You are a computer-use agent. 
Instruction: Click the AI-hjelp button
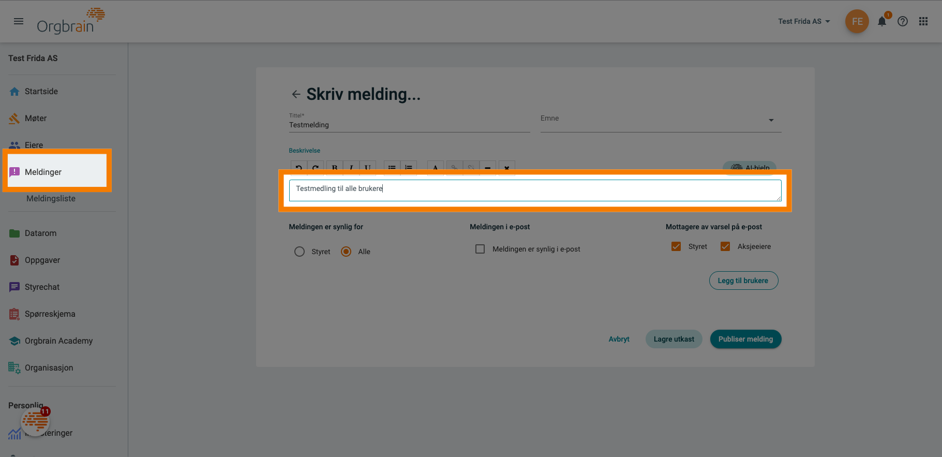[750, 168]
